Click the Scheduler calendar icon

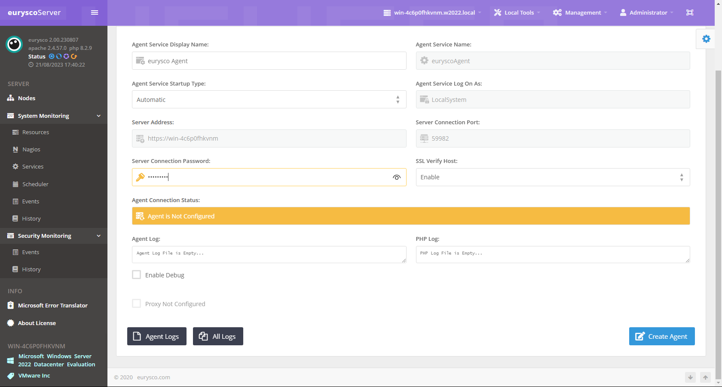tap(15, 184)
